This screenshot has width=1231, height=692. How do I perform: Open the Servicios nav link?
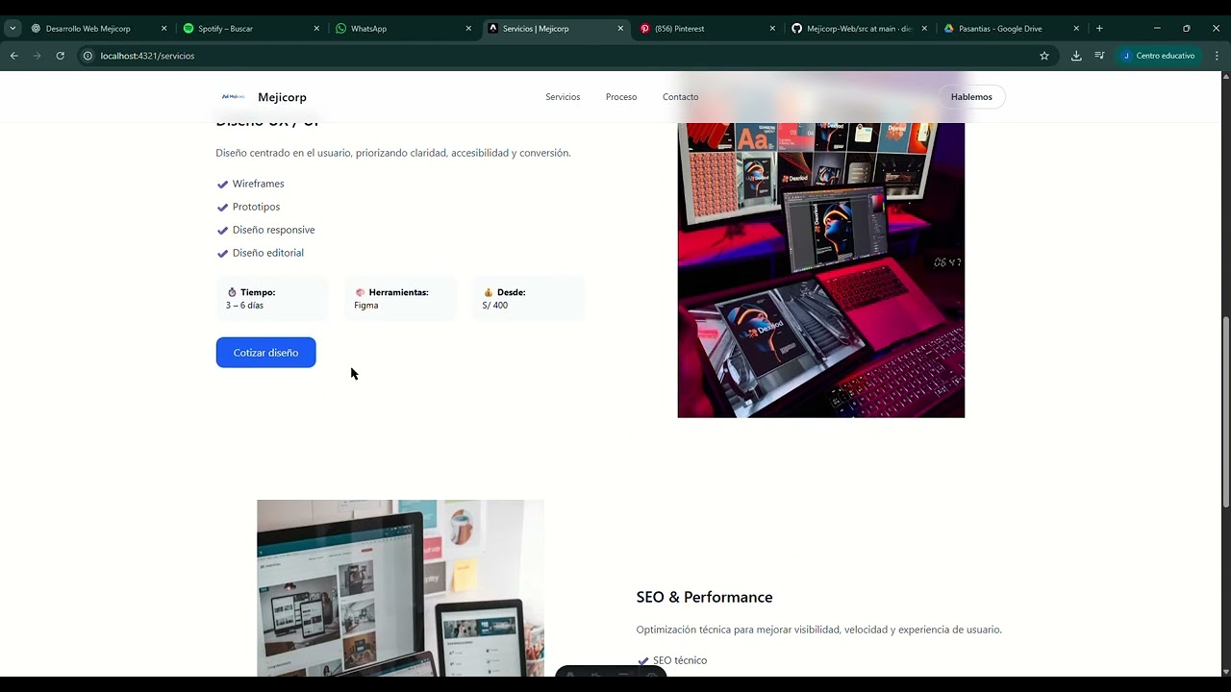tap(563, 97)
